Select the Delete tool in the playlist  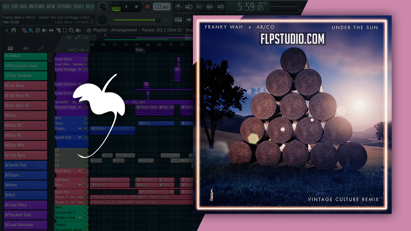click(38, 30)
